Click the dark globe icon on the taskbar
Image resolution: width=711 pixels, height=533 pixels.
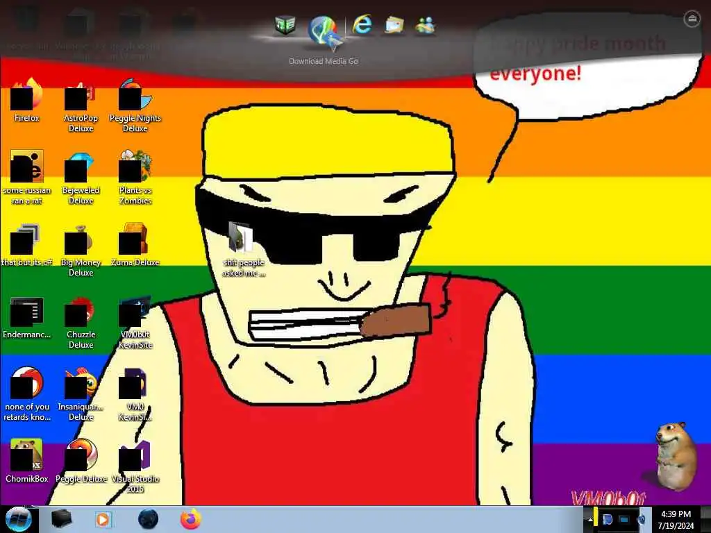[148, 519]
